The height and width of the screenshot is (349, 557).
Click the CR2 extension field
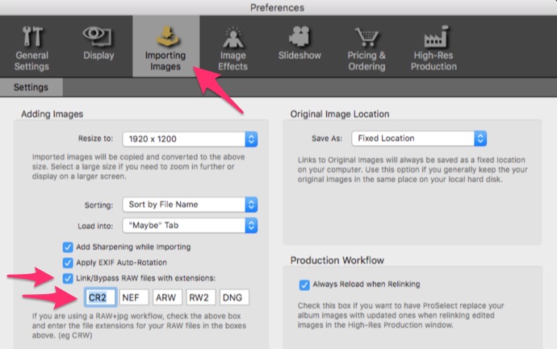coord(98,298)
